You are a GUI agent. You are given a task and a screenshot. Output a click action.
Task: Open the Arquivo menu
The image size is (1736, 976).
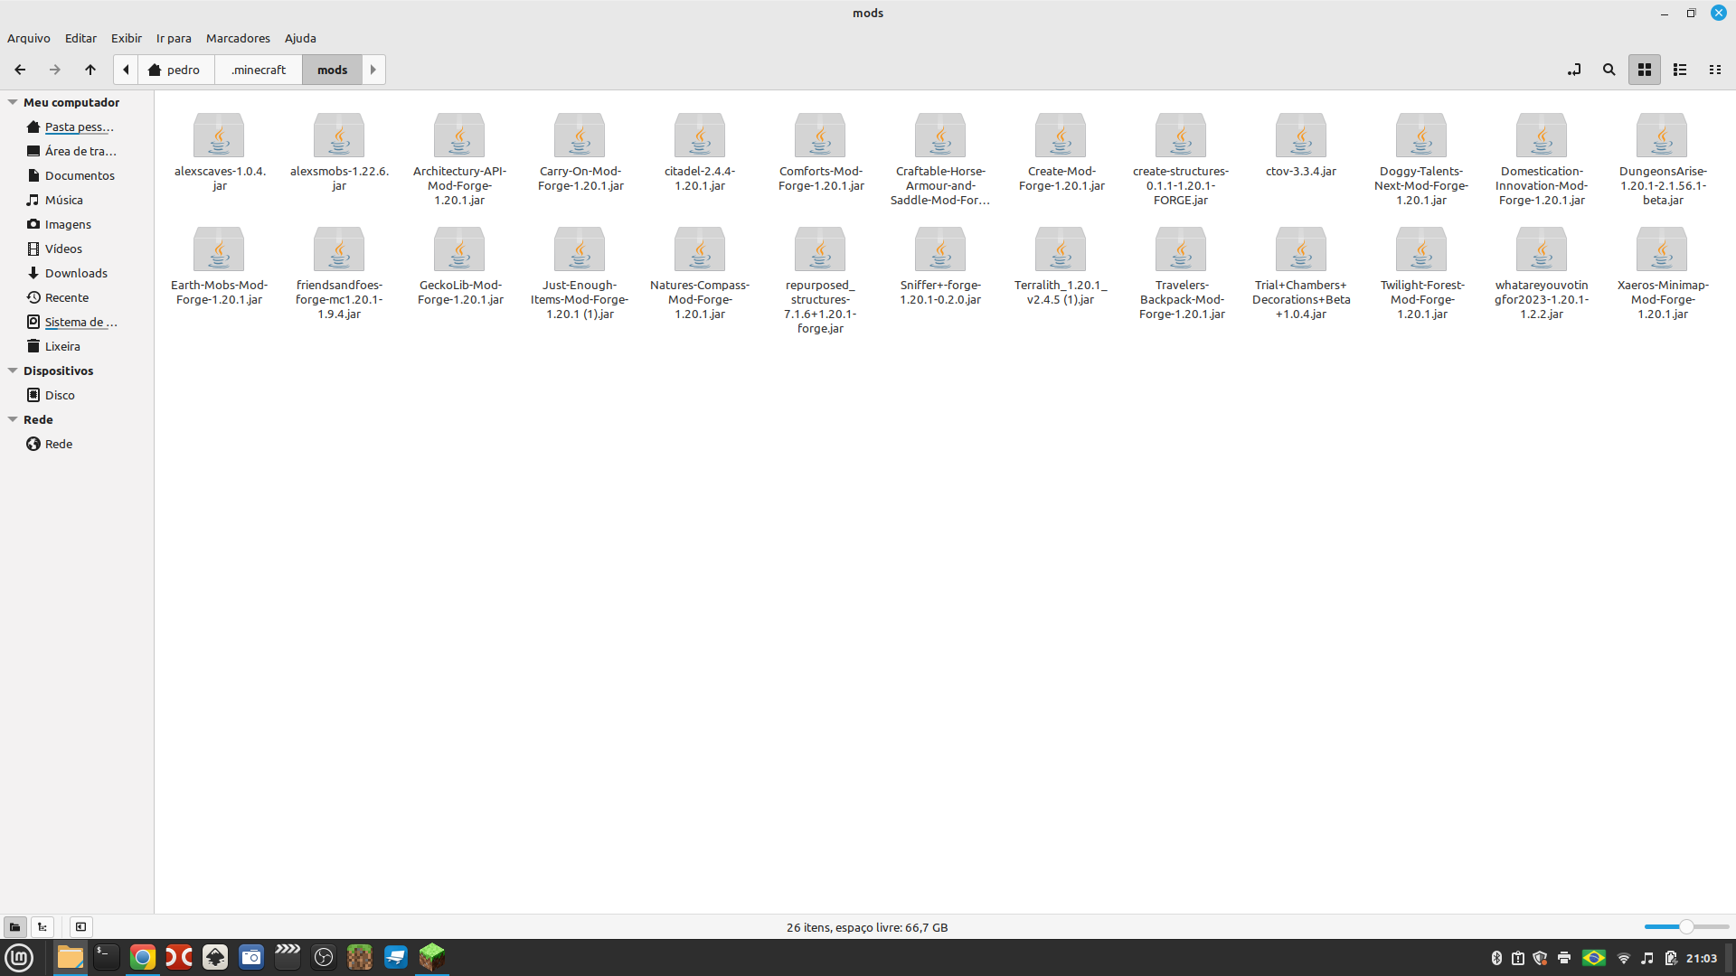coord(28,38)
